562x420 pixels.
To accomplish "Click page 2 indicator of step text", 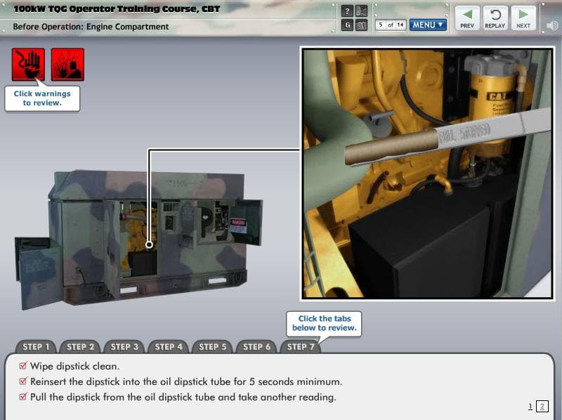I will click(541, 407).
